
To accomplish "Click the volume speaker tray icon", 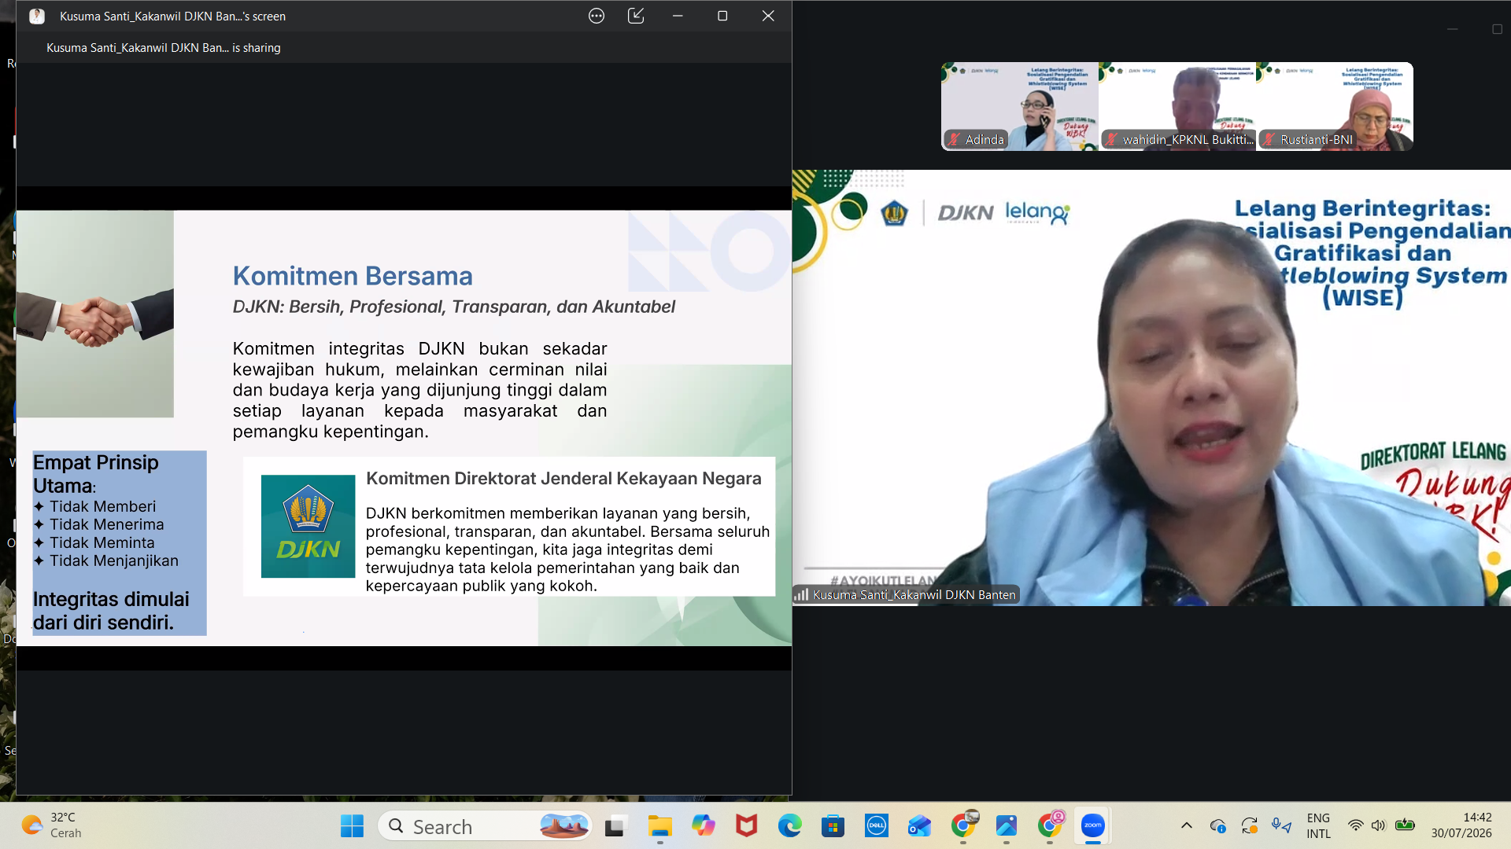I will (x=1378, y=825).
